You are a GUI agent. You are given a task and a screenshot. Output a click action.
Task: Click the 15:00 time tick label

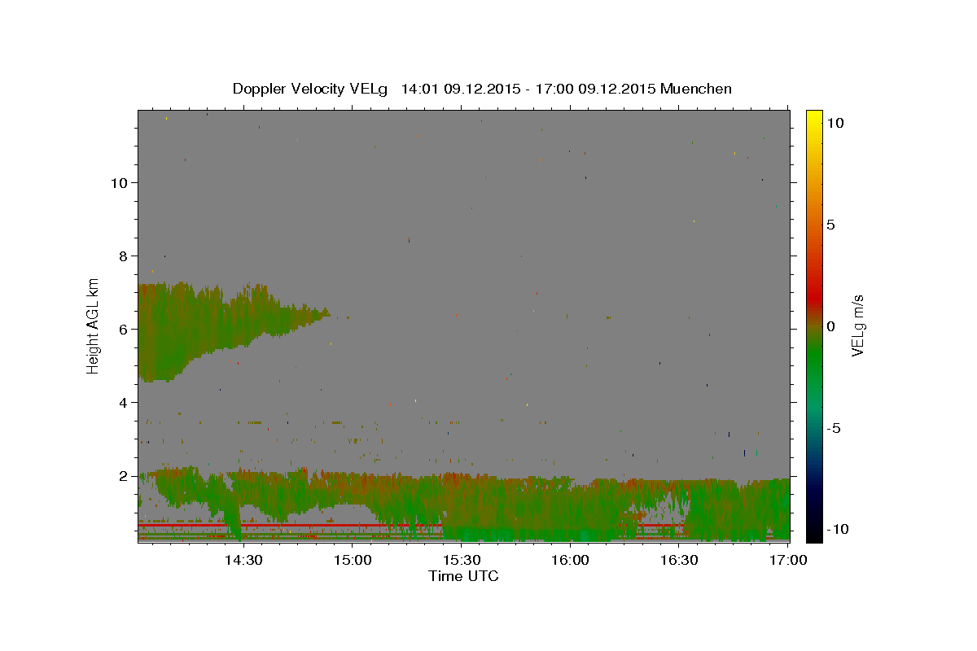coord(353,560)
